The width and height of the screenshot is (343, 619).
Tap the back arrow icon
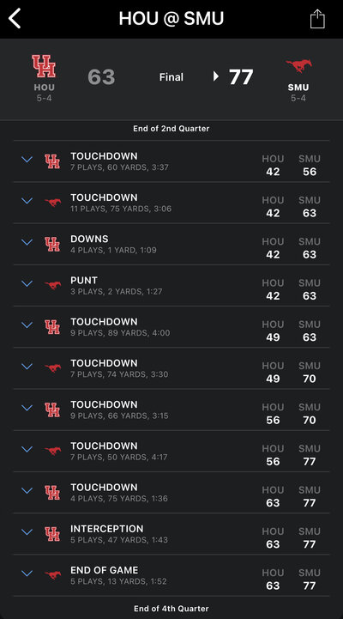click(15, 19)
